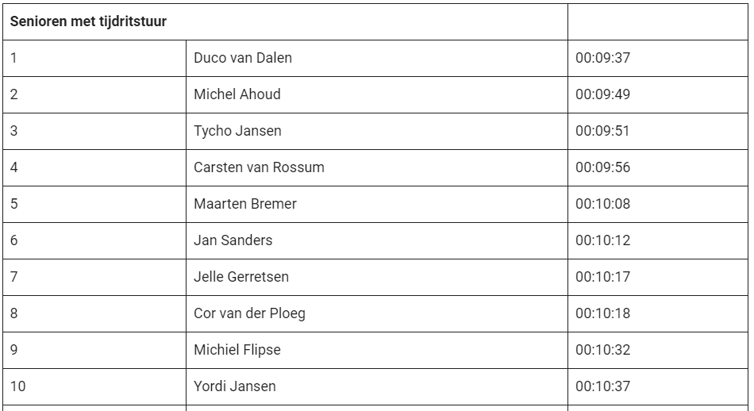This screenshot has width=754, height=411.
Task: Select the name Duco van Dalen
Action: point(237,58)
